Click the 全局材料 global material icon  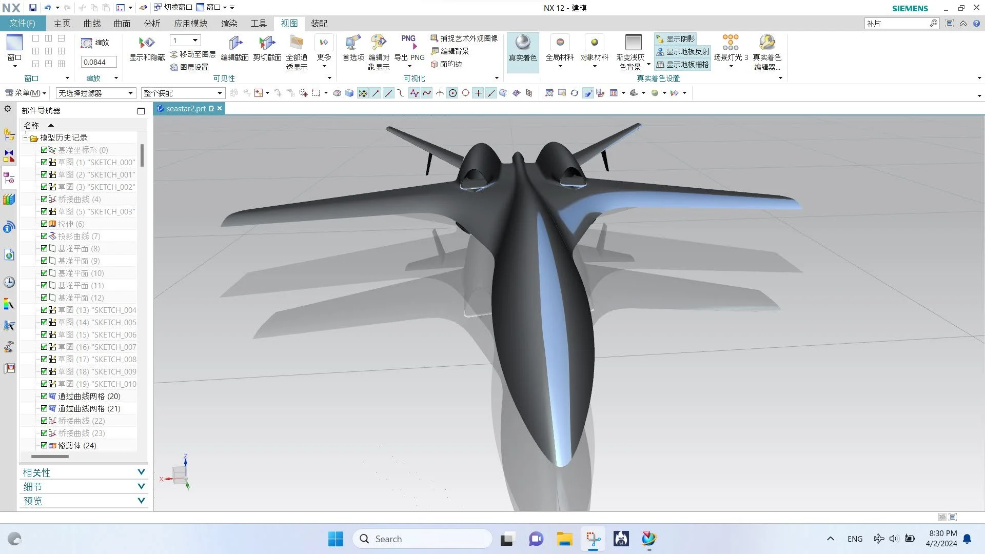pyautogui.click(x=560, y=43)
